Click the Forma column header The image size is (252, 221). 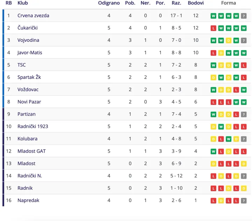tap(229, 3)
